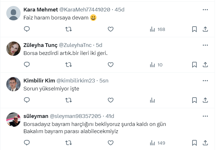Image resolution: width=216 pixels, height=150 pixels.
Task: Open more options on Züleyha Tunç's tweet
Action: [x=205, y=45]
